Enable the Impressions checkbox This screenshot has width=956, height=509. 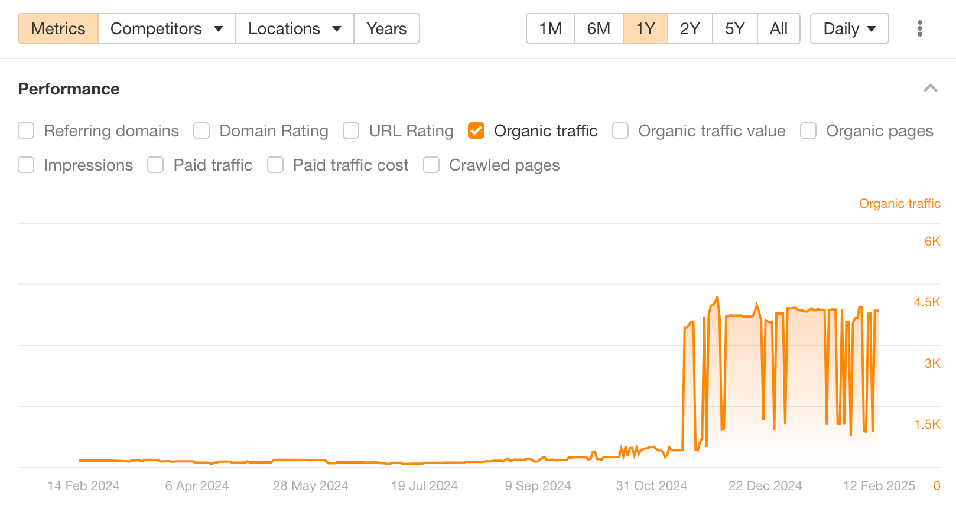tap(26, 165)
